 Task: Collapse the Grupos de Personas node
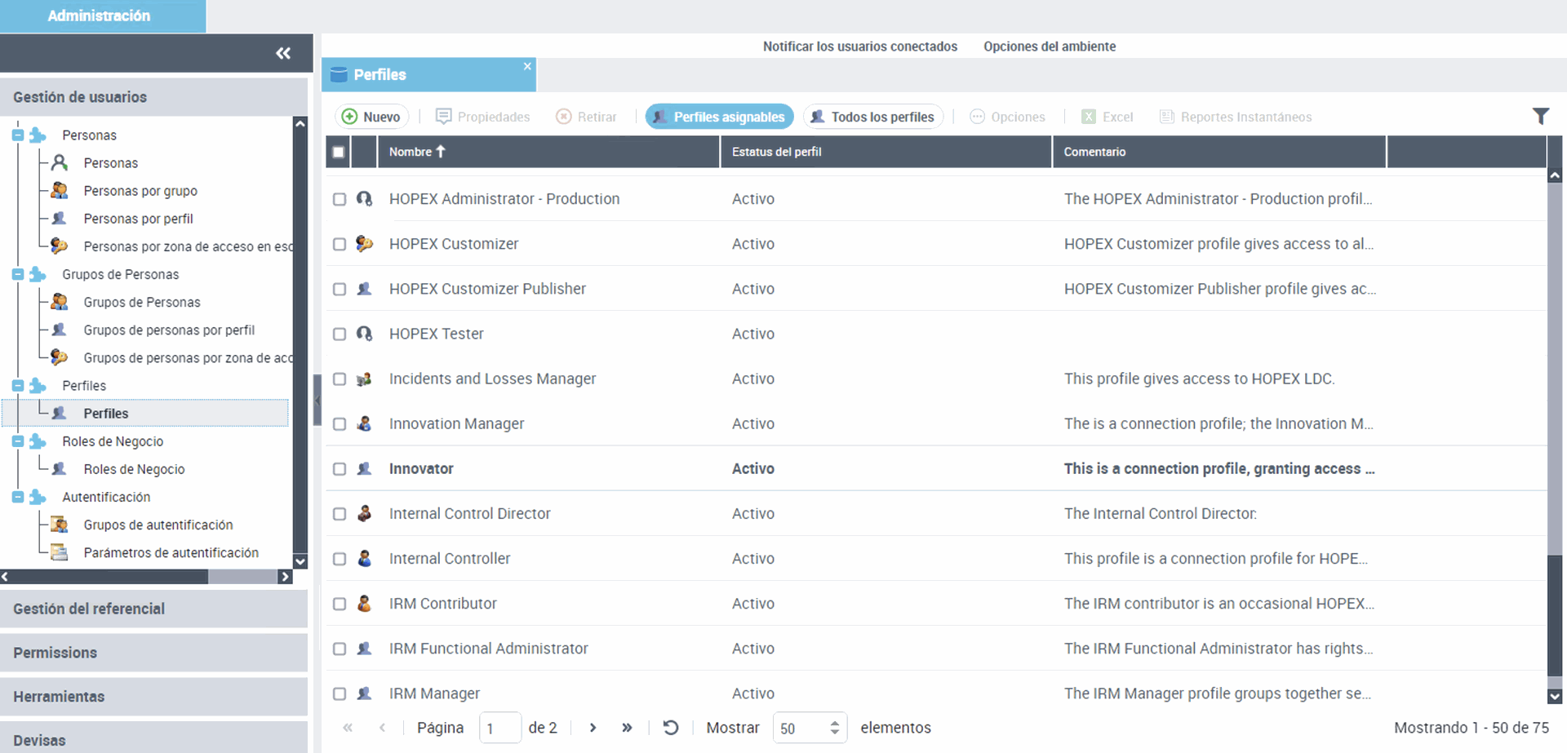tap(18, 274)
